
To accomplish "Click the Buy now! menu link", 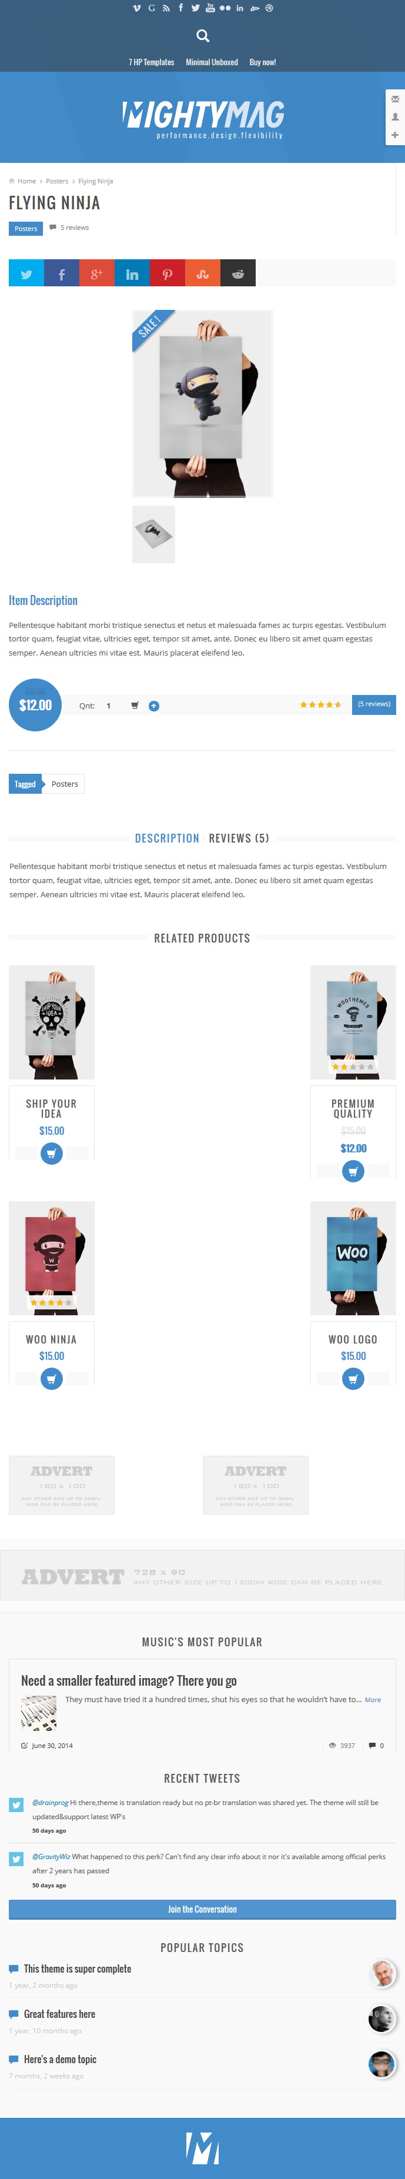I will (263, 62).
